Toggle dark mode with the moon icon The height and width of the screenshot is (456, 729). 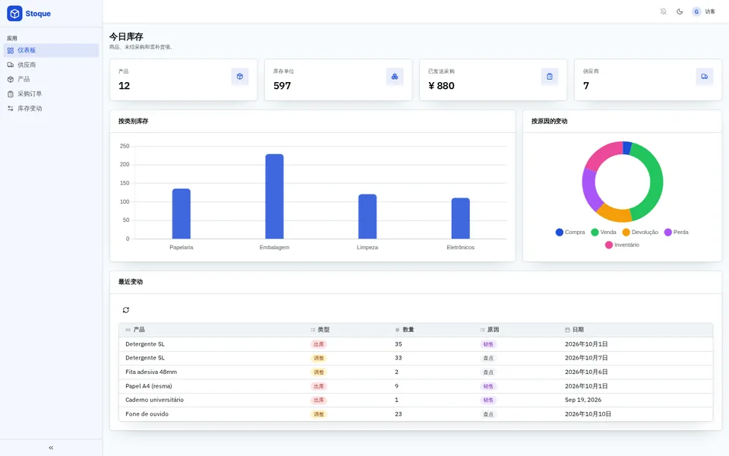680,11
